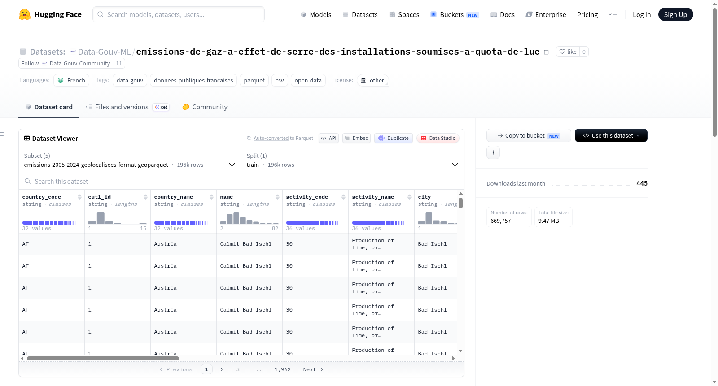Select the open-data tag
The image size is (718, 386).
(308, 80)
